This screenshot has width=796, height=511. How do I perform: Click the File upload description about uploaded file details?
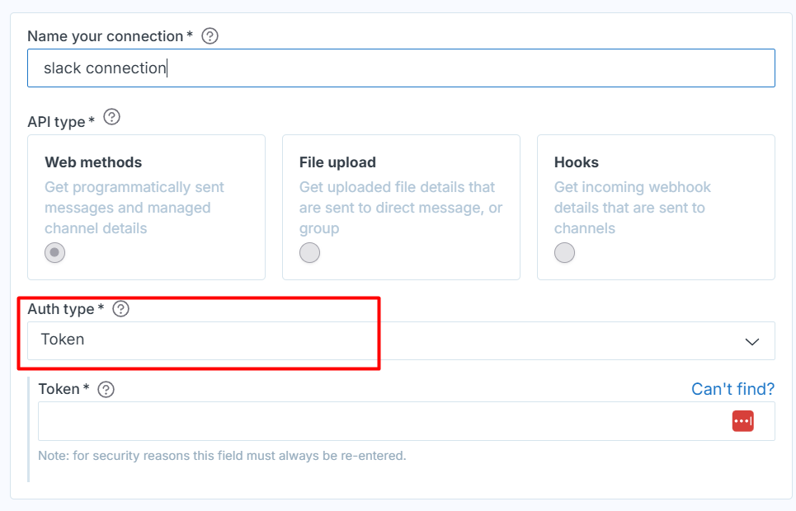tap(401, 208)
